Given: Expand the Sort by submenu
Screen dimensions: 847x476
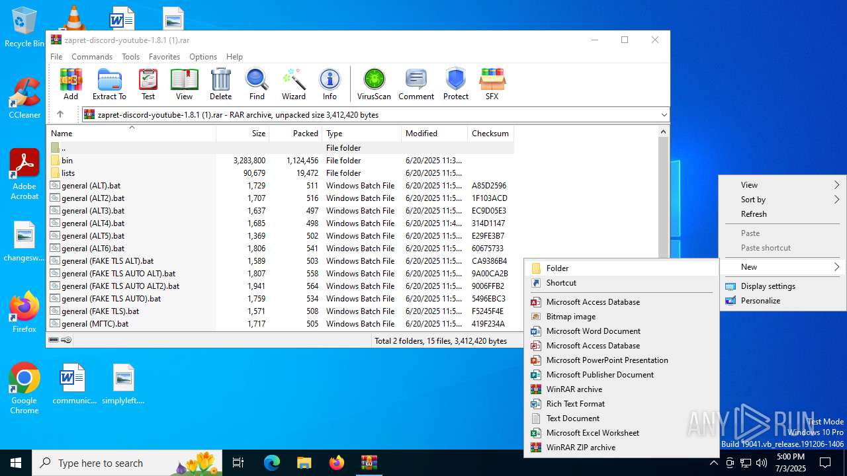Looking at the screenshot, I should pos(783,200).
